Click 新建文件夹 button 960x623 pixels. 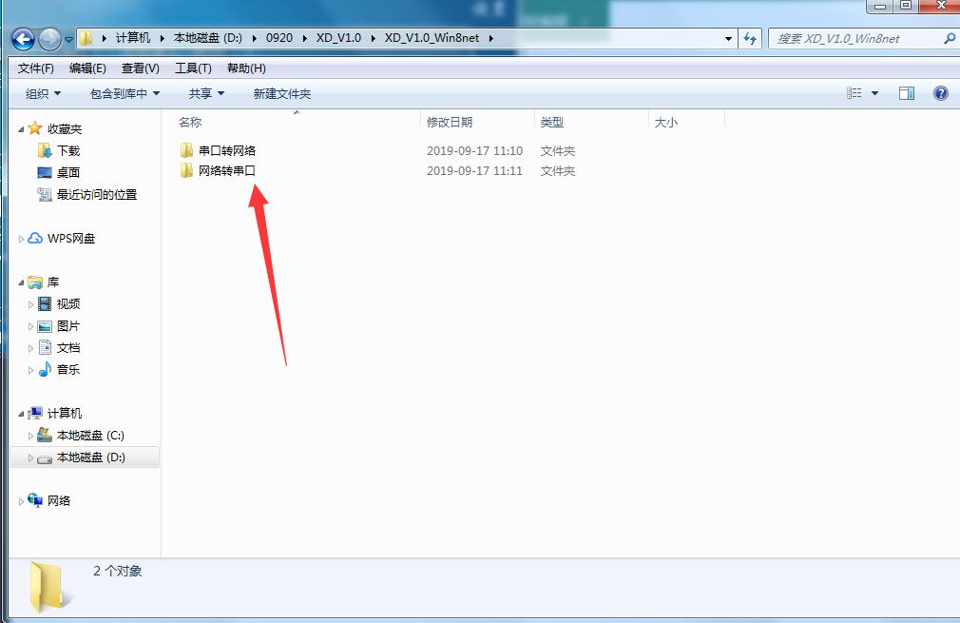tap(282, 94)
